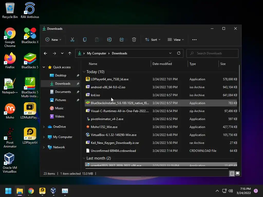Expand Network tree node
263x197 pixels.
click(x=44, y=147)
